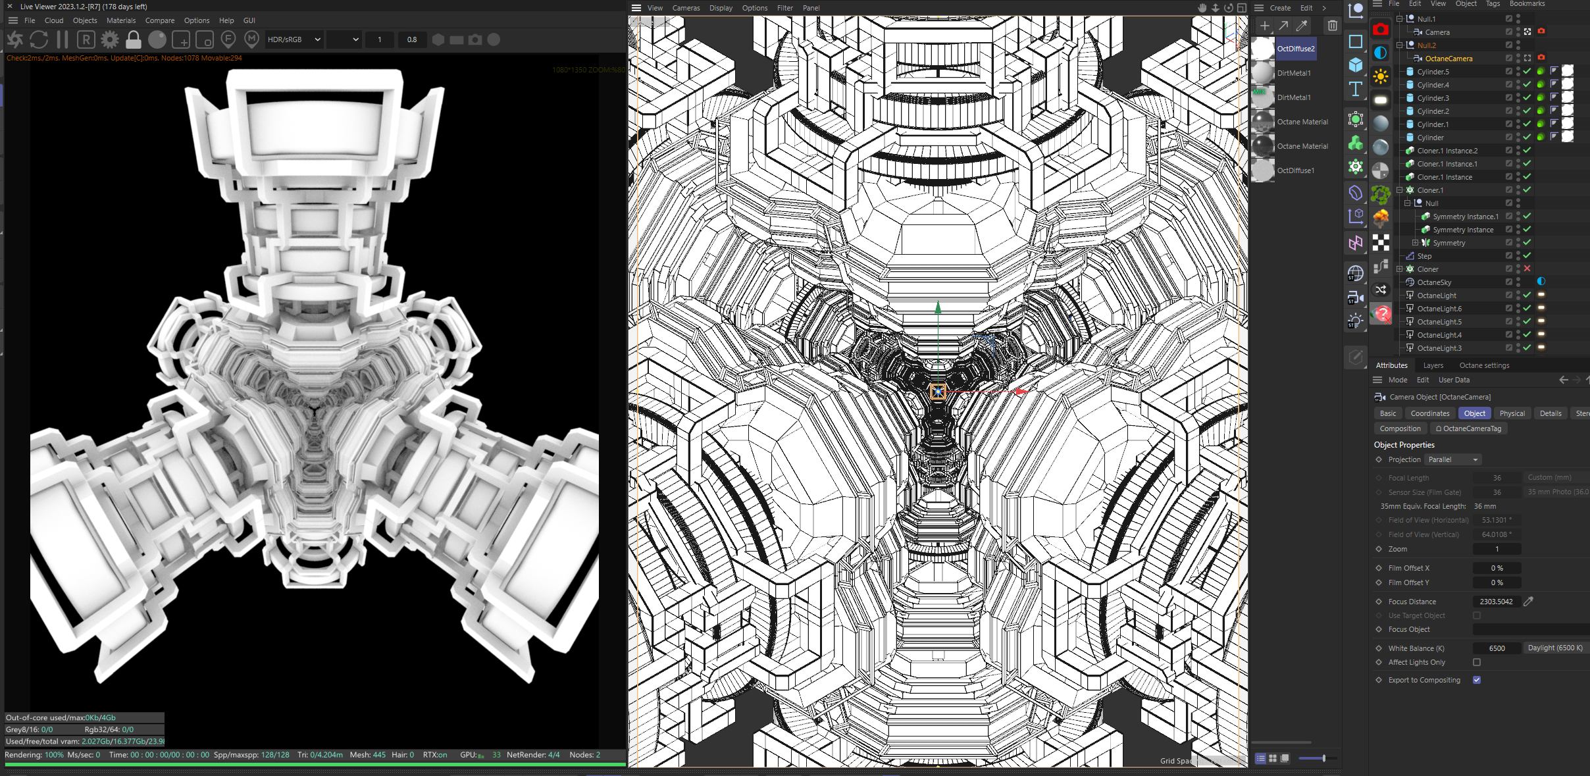The image size is (1590, 776).
Task: Open Octane settings gear icon
Action: [x=110, y=39]
